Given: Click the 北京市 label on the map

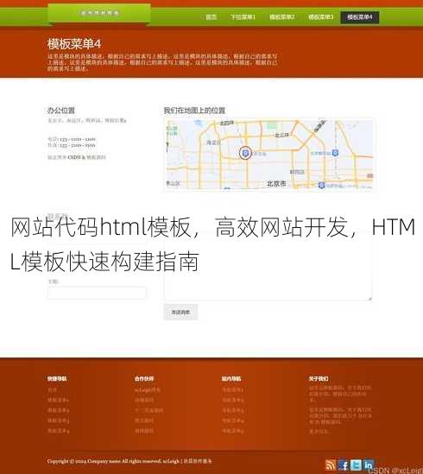Looking at the screenshot, I should [276, 183].
